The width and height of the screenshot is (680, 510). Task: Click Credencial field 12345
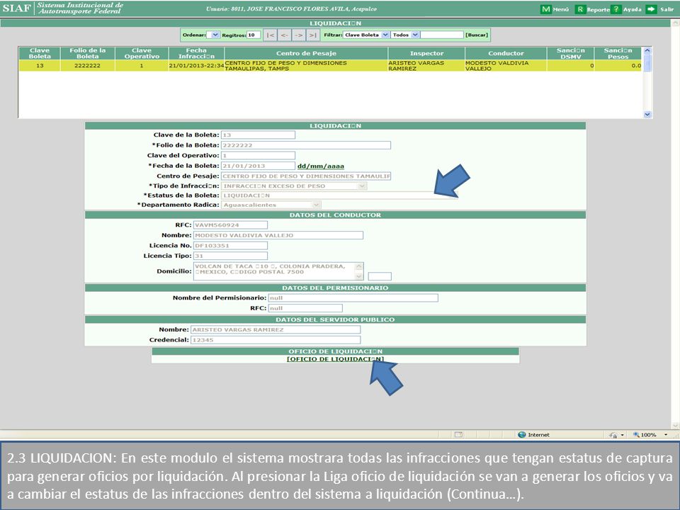(276, 340)
